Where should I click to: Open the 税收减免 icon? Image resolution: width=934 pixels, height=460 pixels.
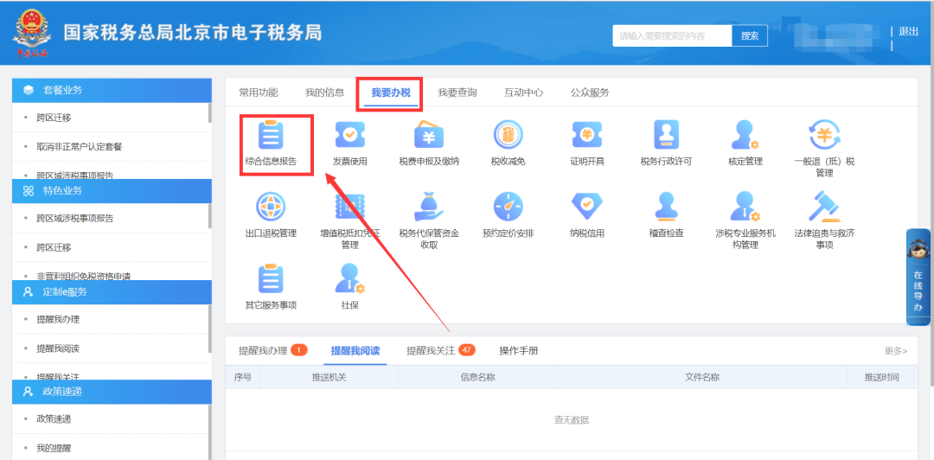click(509, 135)
